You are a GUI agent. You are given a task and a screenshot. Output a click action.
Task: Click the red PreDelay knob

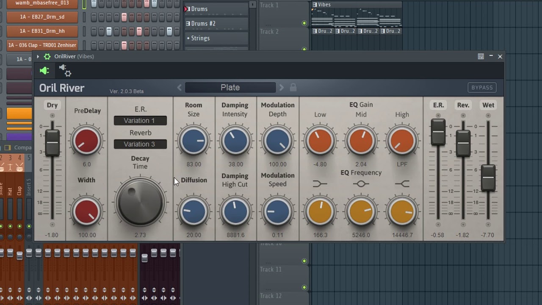pyautogui.click(x=87, y=141)
